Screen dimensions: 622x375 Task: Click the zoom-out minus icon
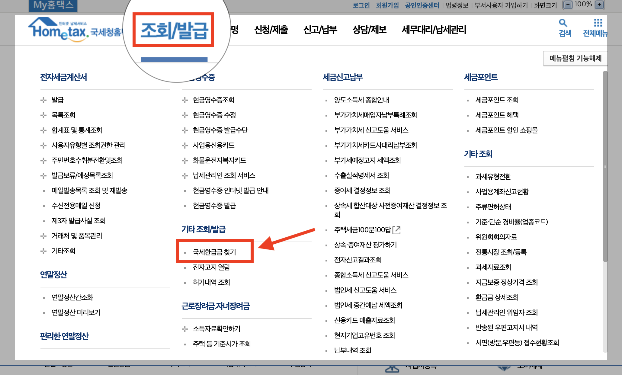pos(568,5)
